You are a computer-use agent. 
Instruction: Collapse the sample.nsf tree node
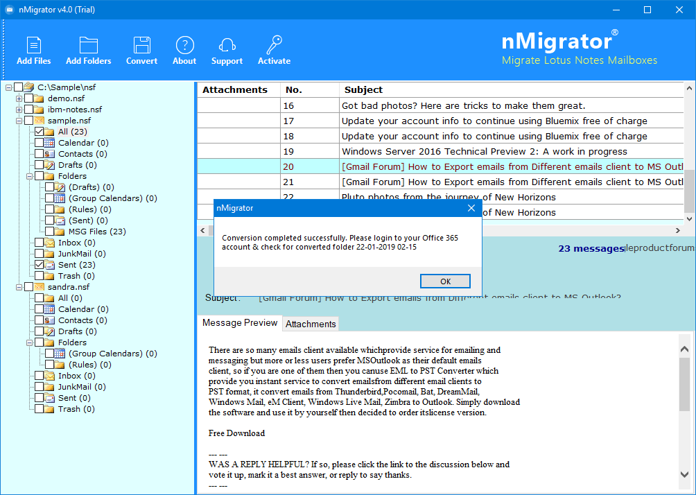[19, 121]
